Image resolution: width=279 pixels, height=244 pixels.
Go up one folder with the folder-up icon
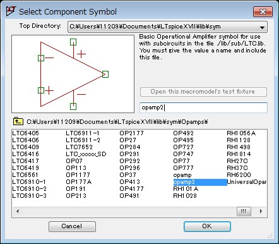pos(18,121)
